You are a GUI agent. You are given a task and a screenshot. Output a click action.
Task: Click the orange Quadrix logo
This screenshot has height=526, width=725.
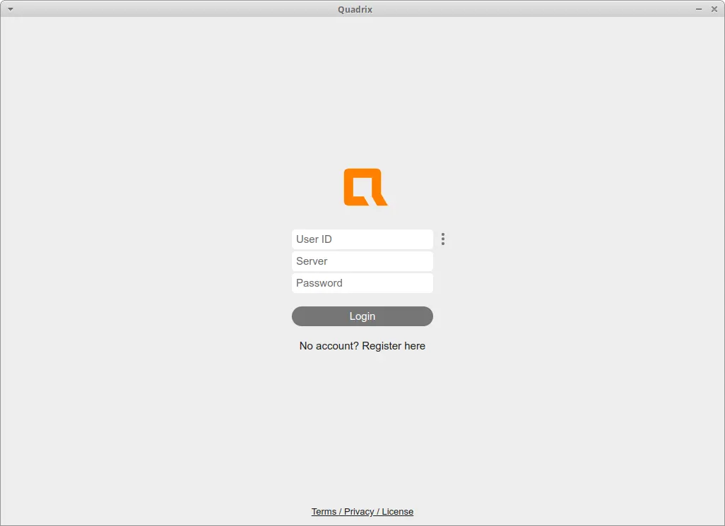[x=365, y=187]
